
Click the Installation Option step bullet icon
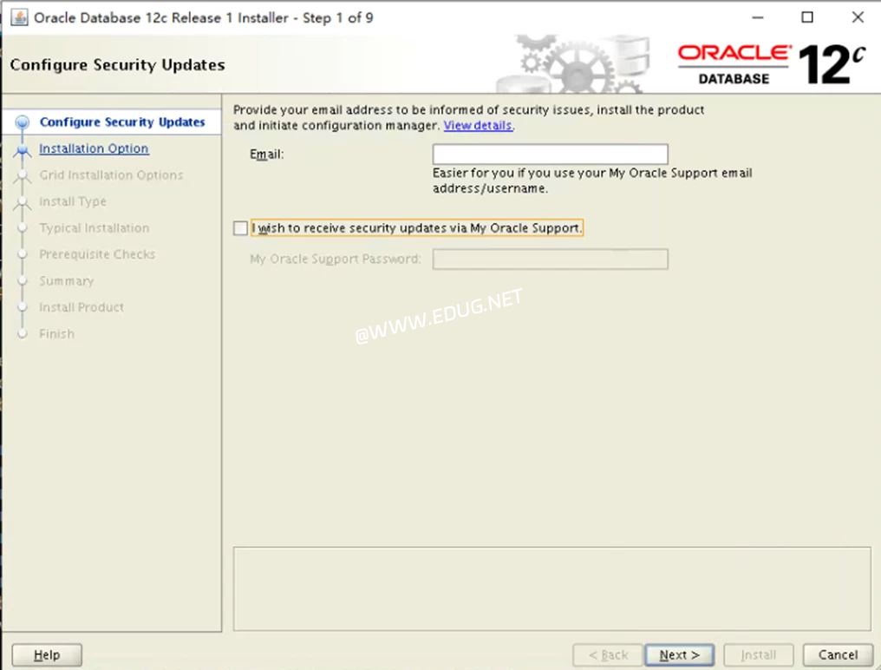coord(23,149)
